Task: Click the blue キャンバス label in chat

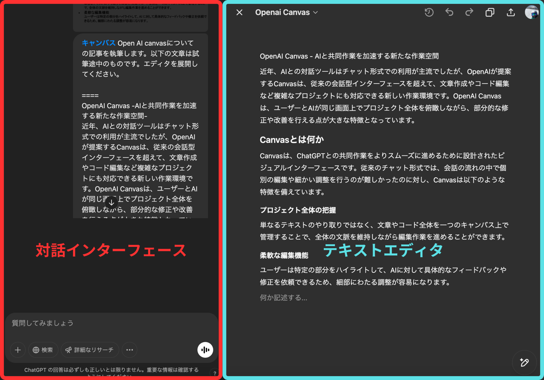Action: coord(98,43)
